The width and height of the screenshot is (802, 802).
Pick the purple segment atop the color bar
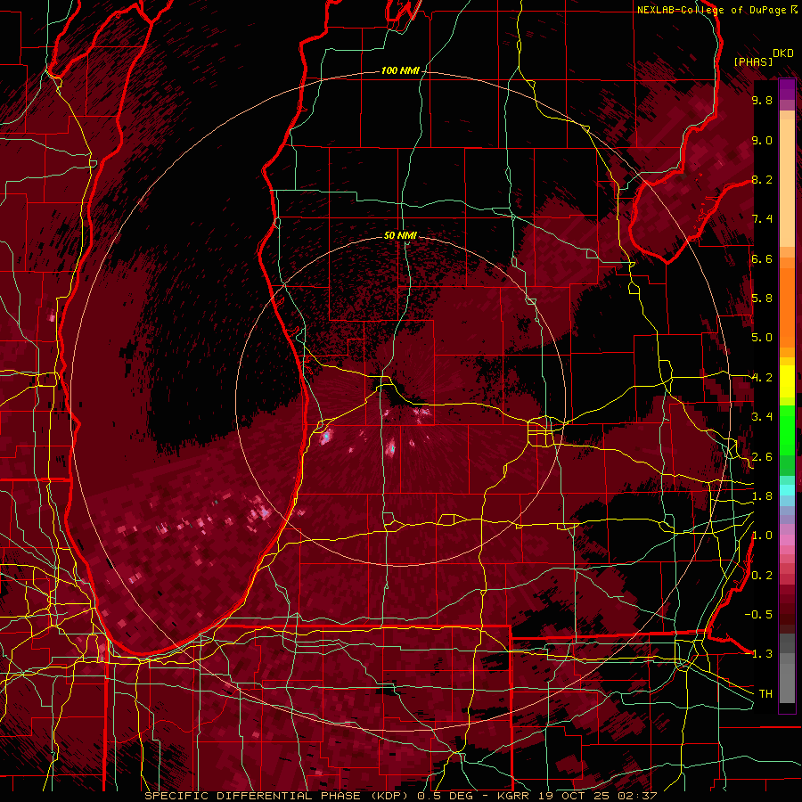pyautogui.click(x=787, y=89)
